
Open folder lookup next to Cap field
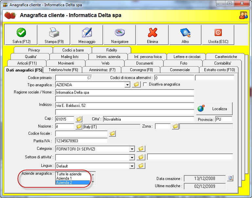[79, 119]
